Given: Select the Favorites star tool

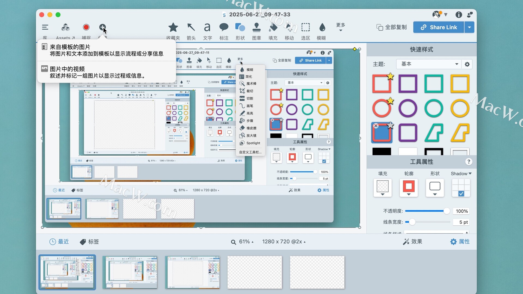Looking at the screenshot, I should click(173, 27).
